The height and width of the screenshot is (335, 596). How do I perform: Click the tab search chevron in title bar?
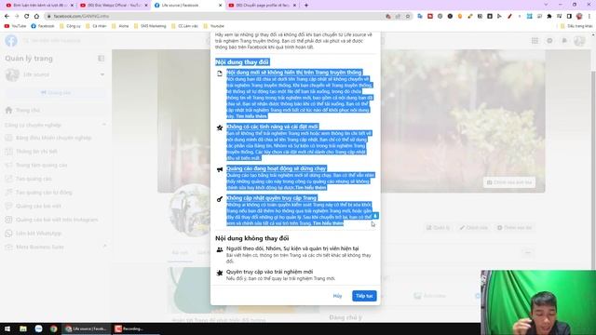[x=547, y=5]
